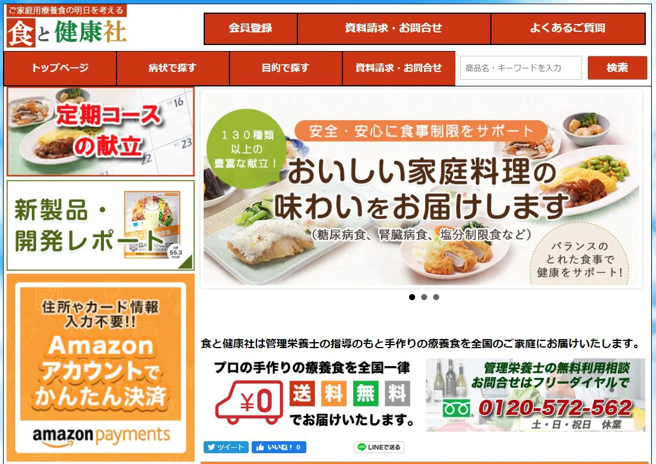Viewport: 656px width, 464px height.
Task: Click the top header 資料請求・お問合せ button
Action: [393, 28]
